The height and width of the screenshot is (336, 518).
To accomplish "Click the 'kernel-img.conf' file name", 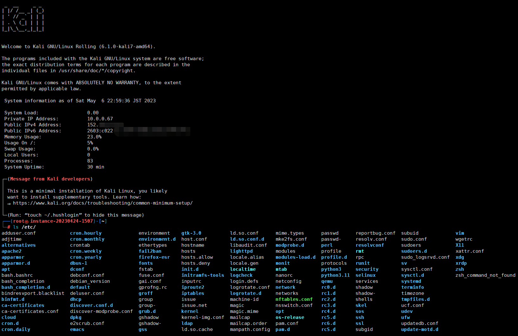I will pyautogui.click(x=203, y=317).
